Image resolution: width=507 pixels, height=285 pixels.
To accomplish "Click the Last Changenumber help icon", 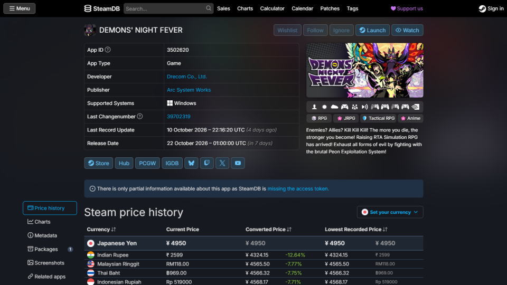I will click(139, 116).
